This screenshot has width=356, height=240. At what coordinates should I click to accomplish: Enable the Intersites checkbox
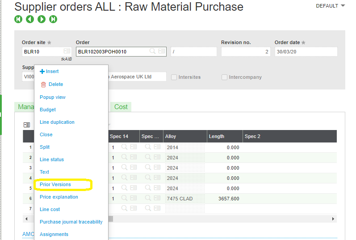coord(174,77)
